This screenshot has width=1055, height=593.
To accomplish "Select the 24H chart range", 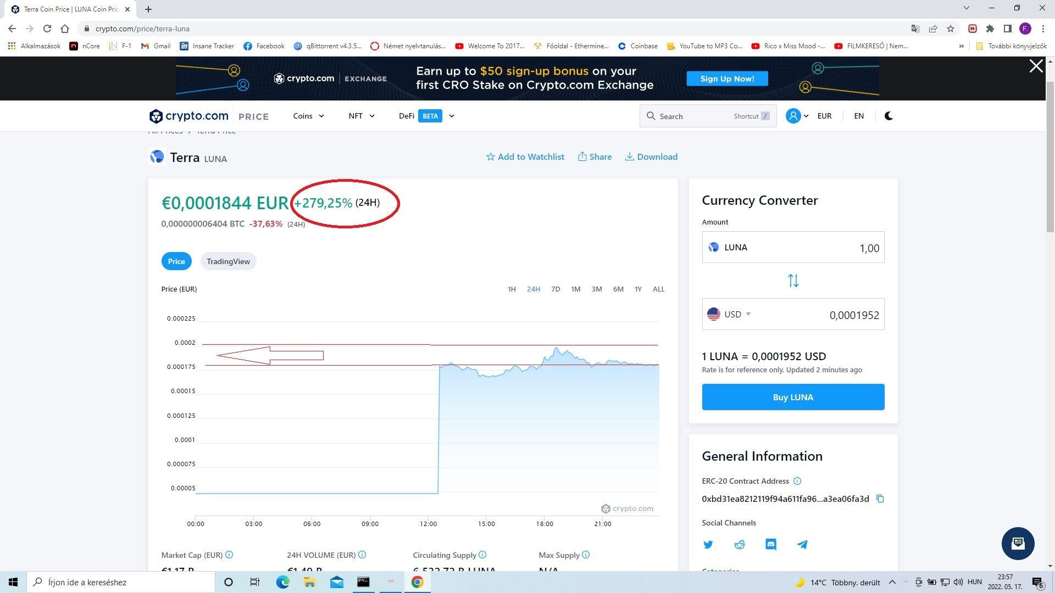I will click(533, 289).
